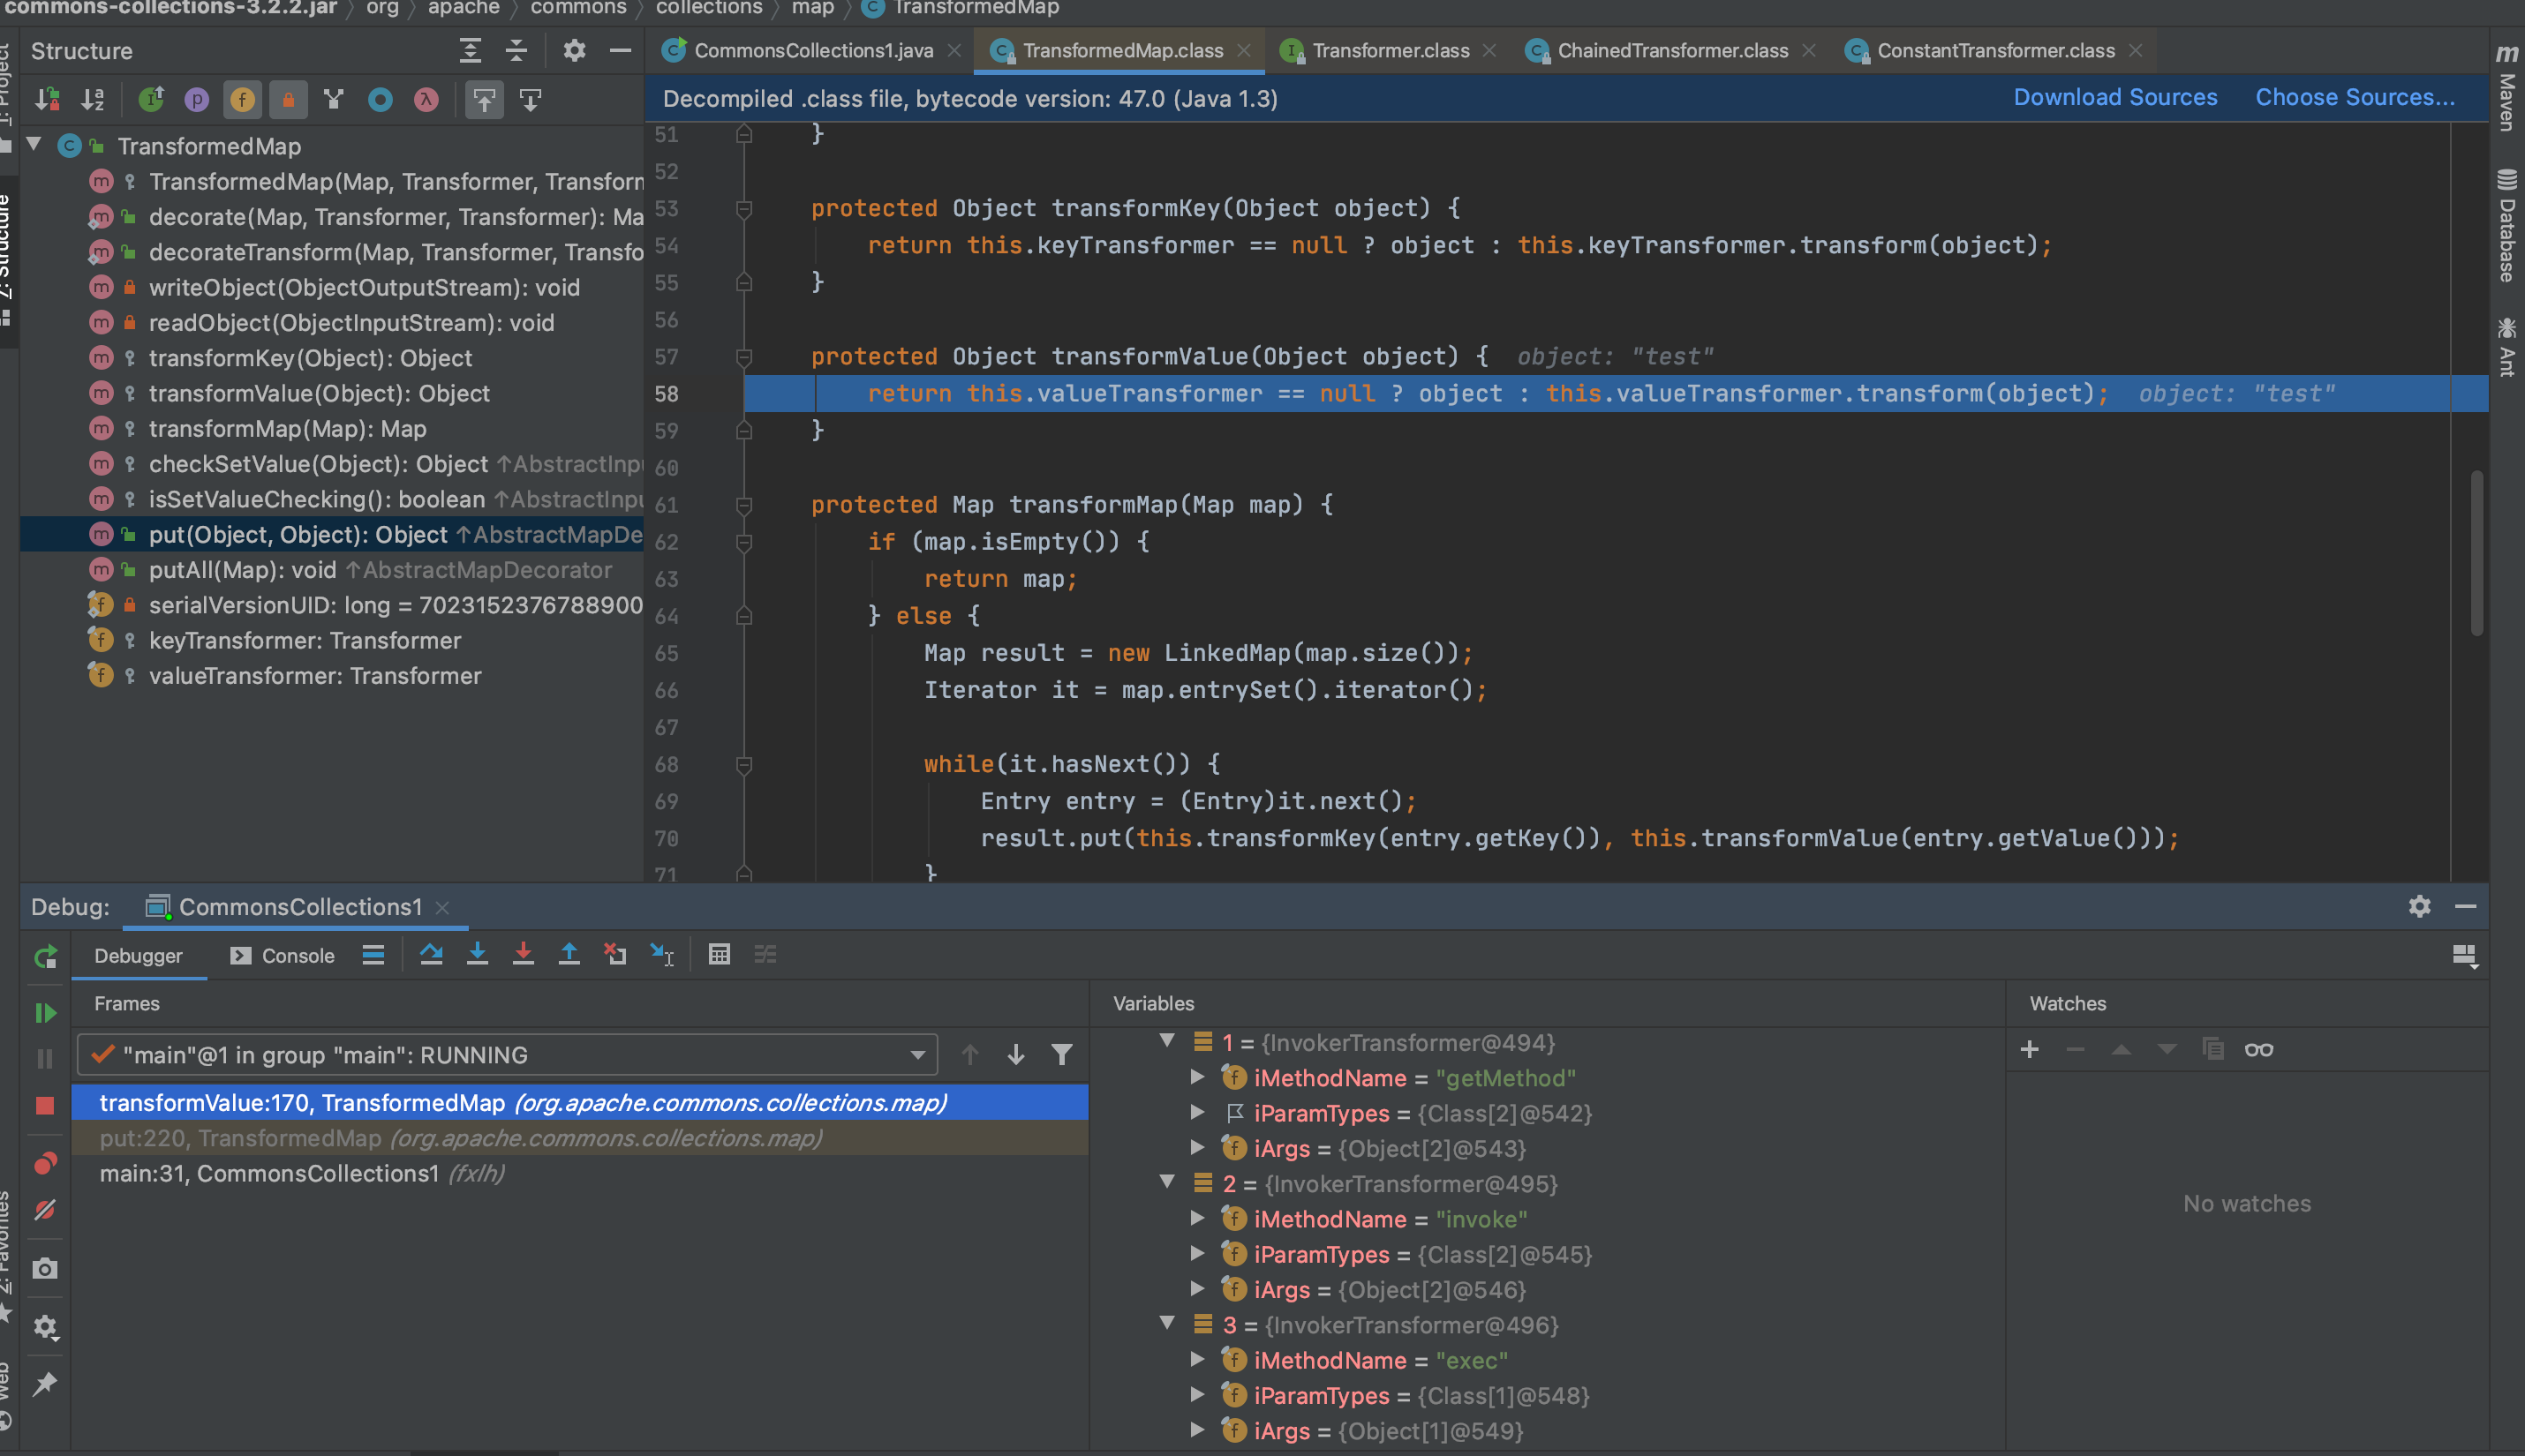This screenshot has height=1456, width=2525.
Task: Click Run to Cursor button
Action: pyautogui.click(x=662, y=955)
